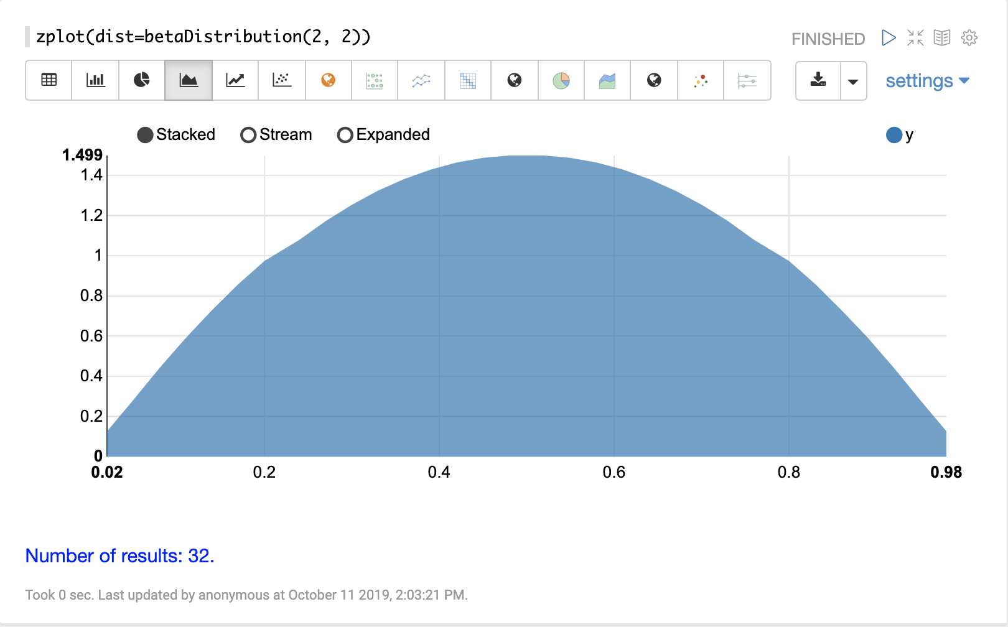The width and height of the screenshot is (1008, 627).
Task: Click into the zplot code editor
Action: [203, 37]
